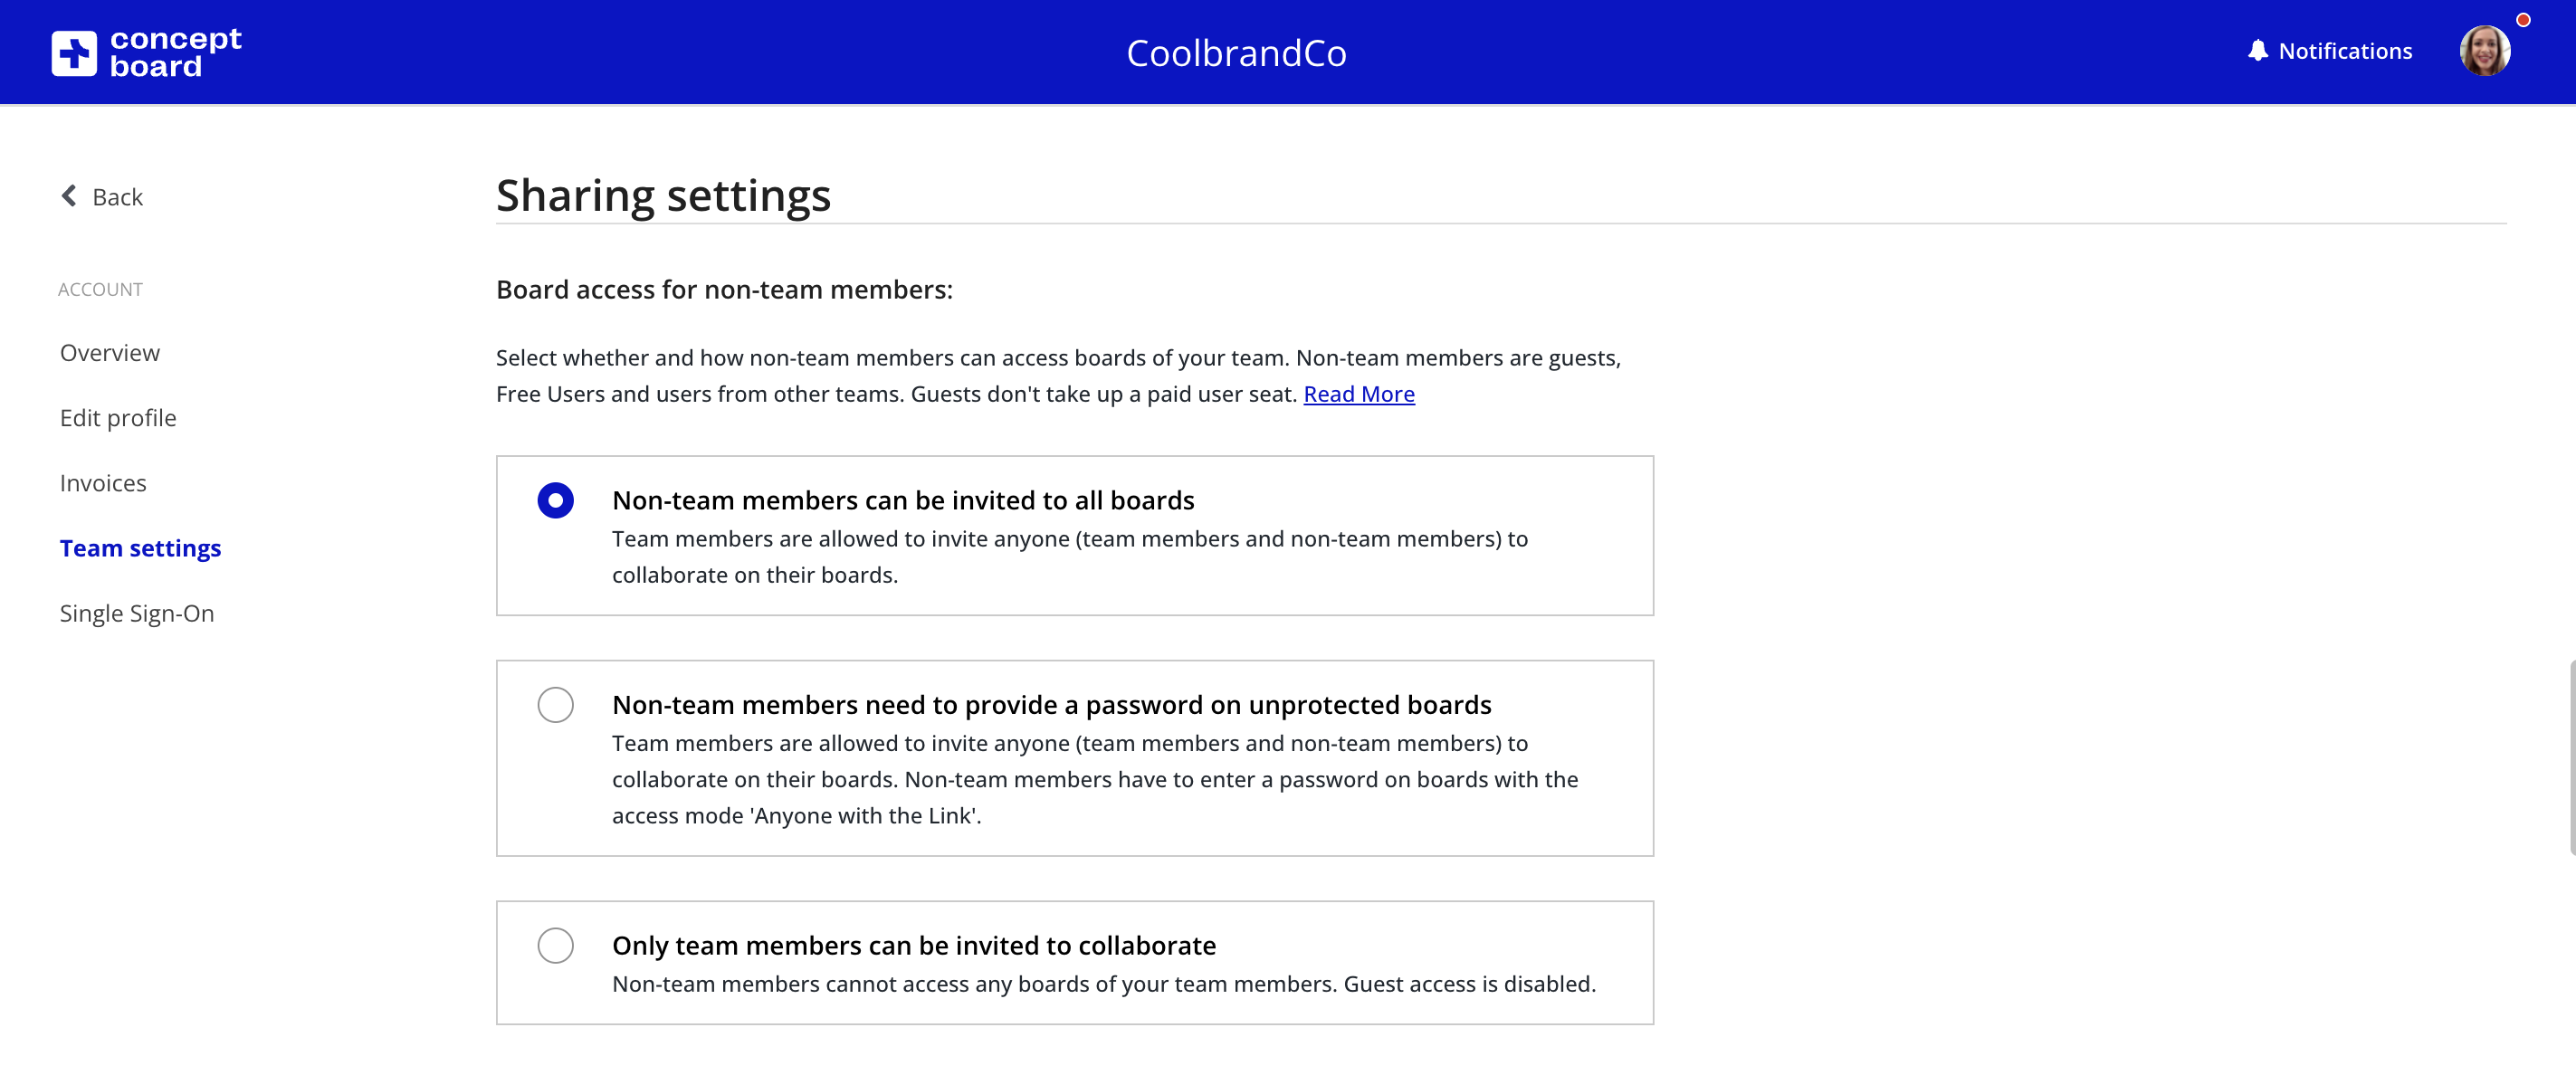Open the user profile avatar
The image size is (2576, 1075).
[x=2484, y=51]
